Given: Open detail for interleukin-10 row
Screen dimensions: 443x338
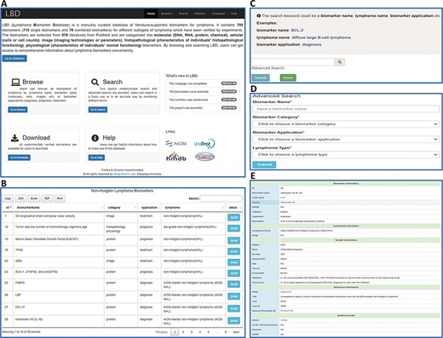Looking at the screenshot, I should 233,321.
